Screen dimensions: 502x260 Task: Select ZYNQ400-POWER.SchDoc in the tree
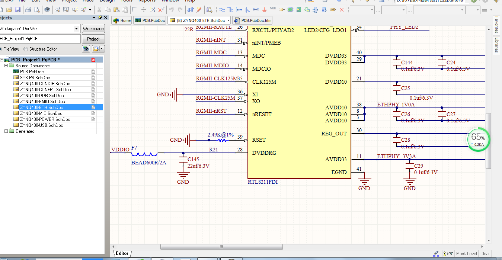(x=45, y=119)
